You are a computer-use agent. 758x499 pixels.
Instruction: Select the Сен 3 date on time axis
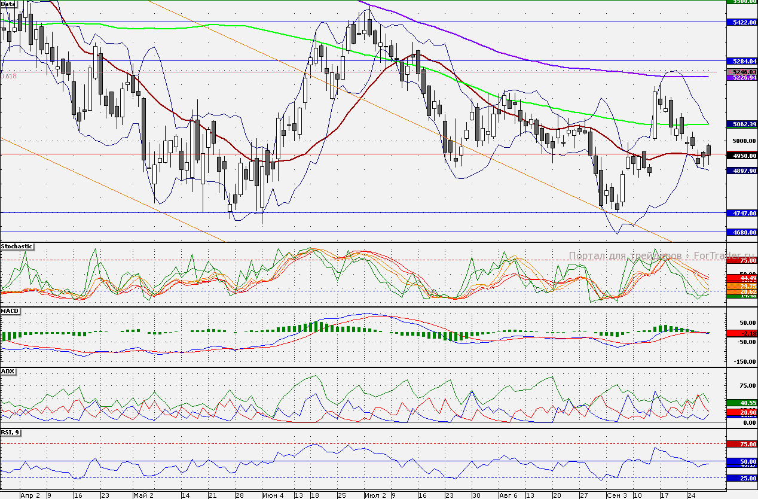point(617,495)
